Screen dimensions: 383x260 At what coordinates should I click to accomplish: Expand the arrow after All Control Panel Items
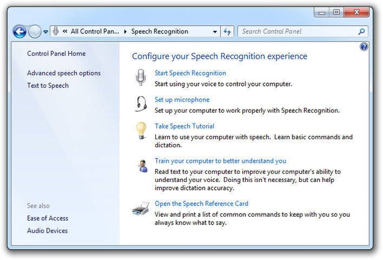click(x=126, y=31)
